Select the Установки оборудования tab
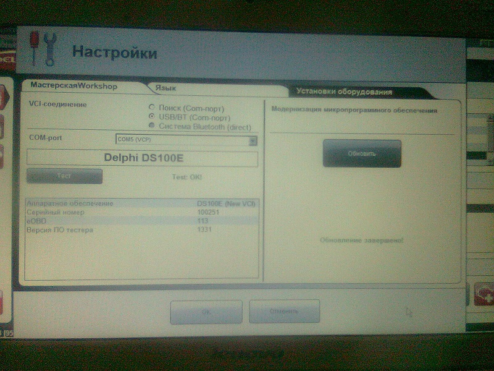 tap(345, 92)
